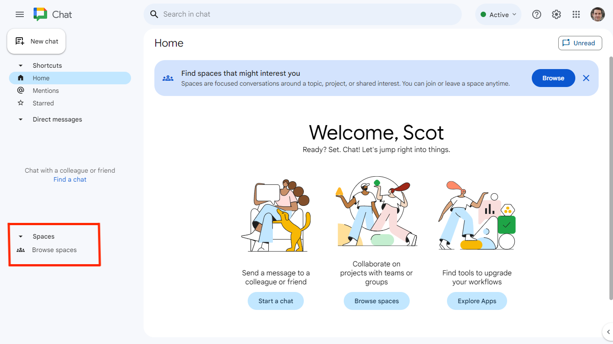
Task: Click Find a chat link
Action: click(x=70, y=179)
